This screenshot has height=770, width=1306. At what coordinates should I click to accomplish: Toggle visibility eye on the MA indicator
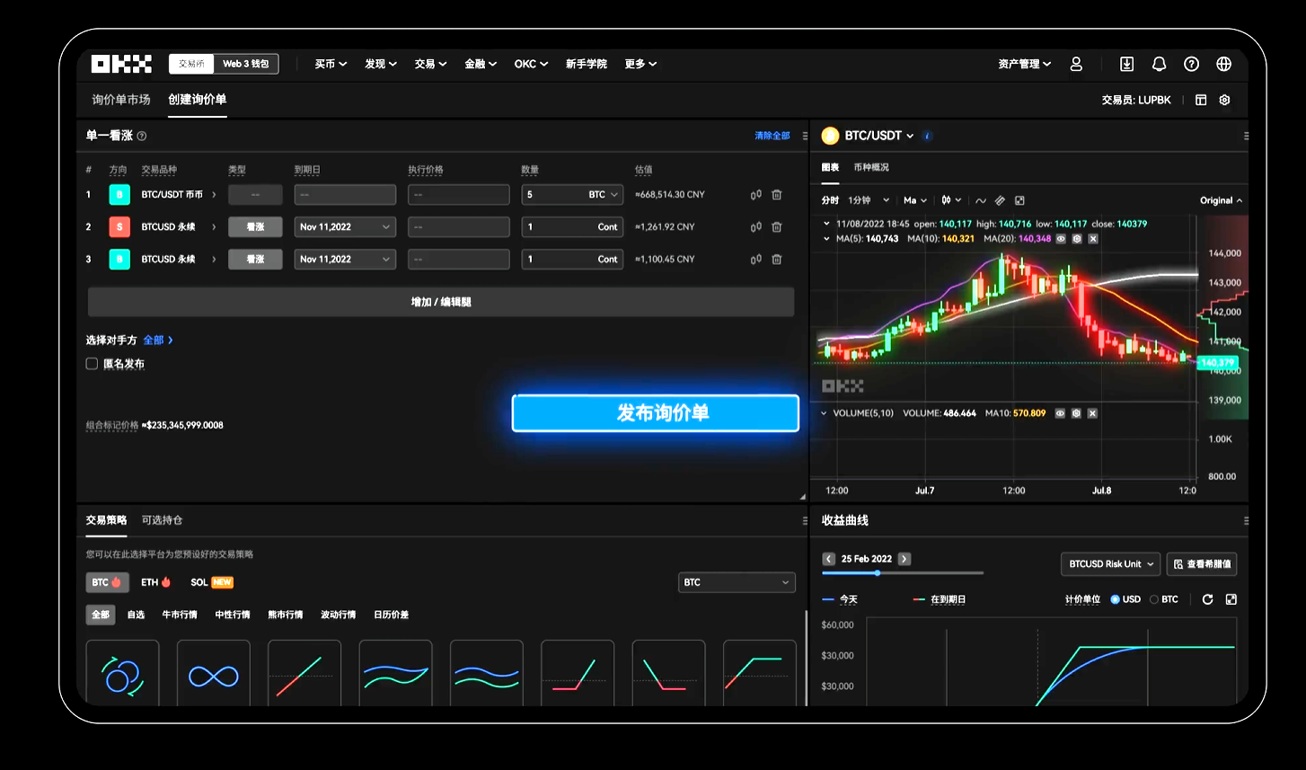click(1061, 238)
